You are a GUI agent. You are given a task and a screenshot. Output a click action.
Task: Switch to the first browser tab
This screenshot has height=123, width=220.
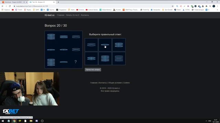coord(14,2)
